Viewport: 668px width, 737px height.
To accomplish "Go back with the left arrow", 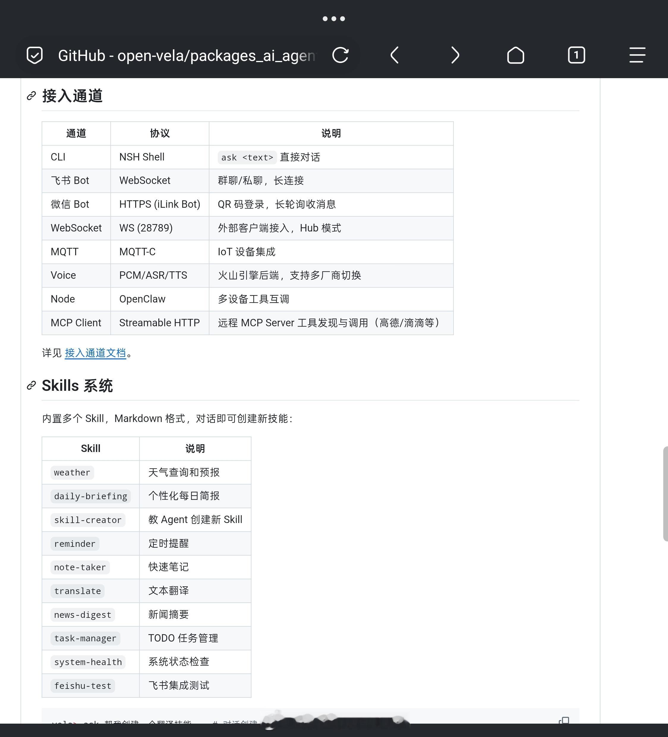I will [x=395, y=55].
